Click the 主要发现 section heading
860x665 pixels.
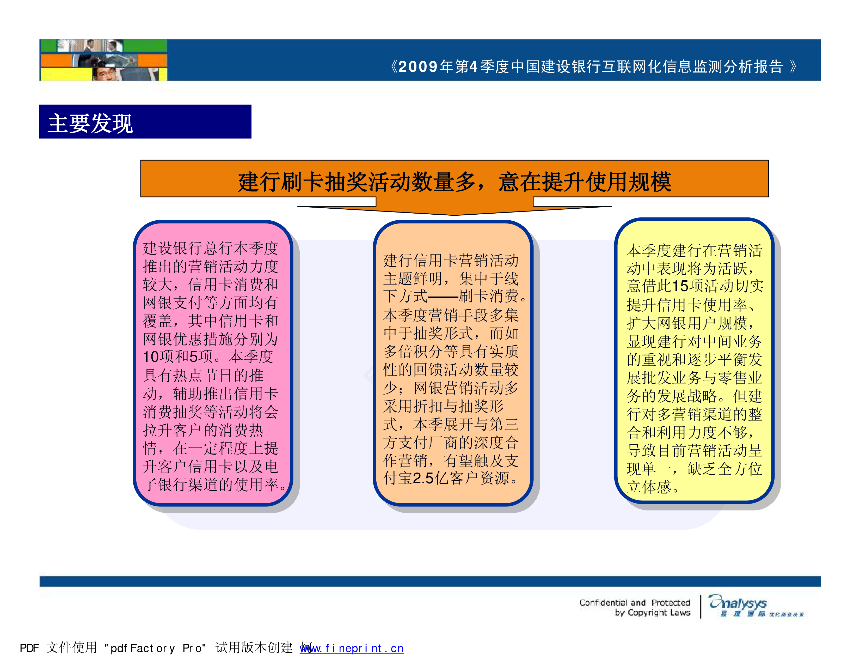coord(91,123)
